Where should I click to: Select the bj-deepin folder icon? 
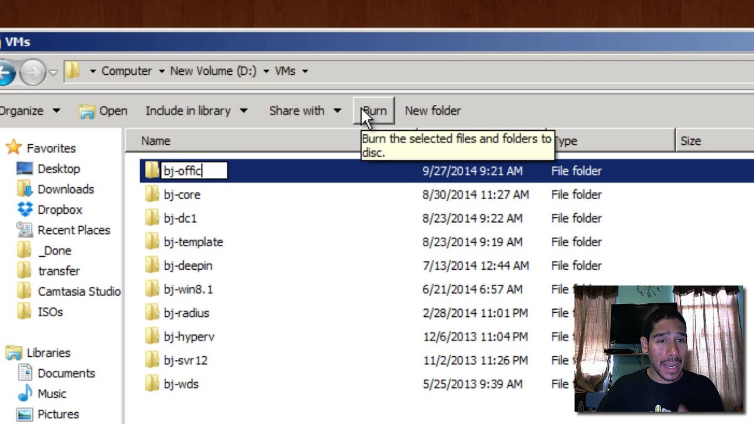coord(152,266)
